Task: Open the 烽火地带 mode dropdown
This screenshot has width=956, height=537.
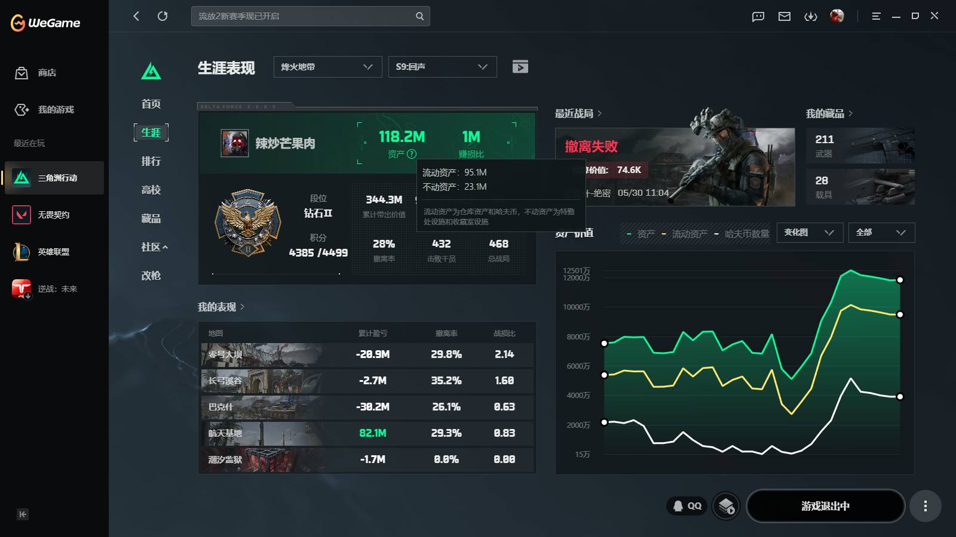Action: coord(327,67)
